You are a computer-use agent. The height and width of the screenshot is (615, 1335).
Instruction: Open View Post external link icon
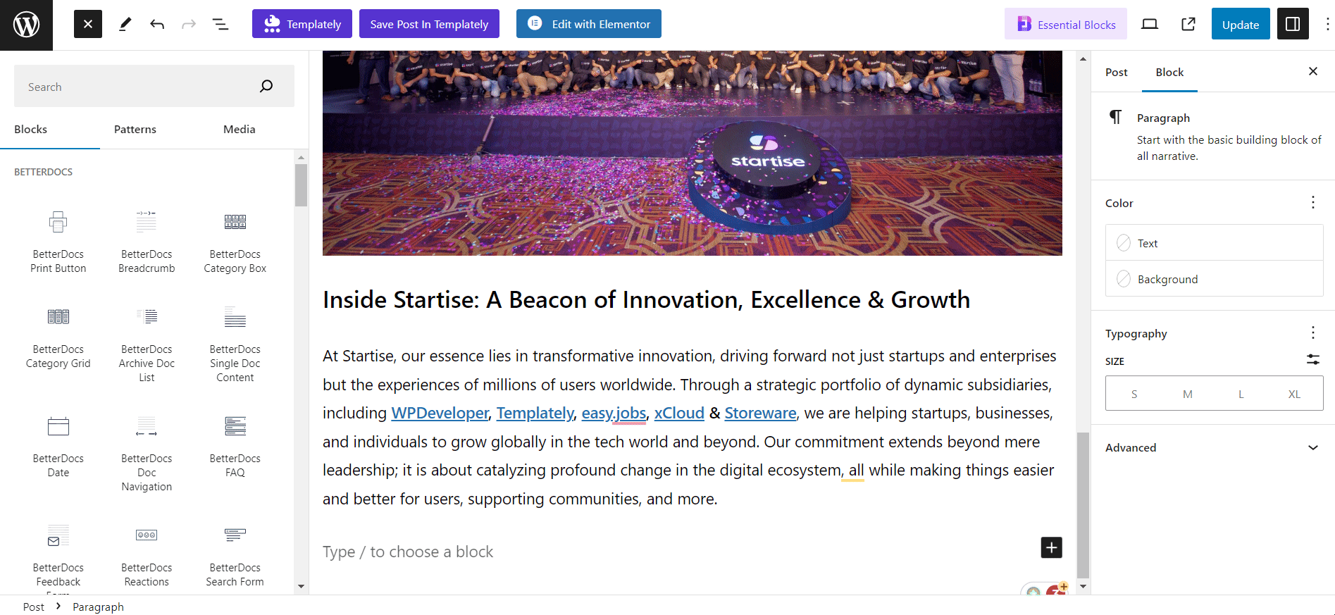coord(1188,25)
